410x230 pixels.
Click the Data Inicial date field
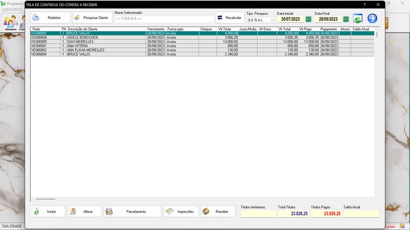pos(290,19)
